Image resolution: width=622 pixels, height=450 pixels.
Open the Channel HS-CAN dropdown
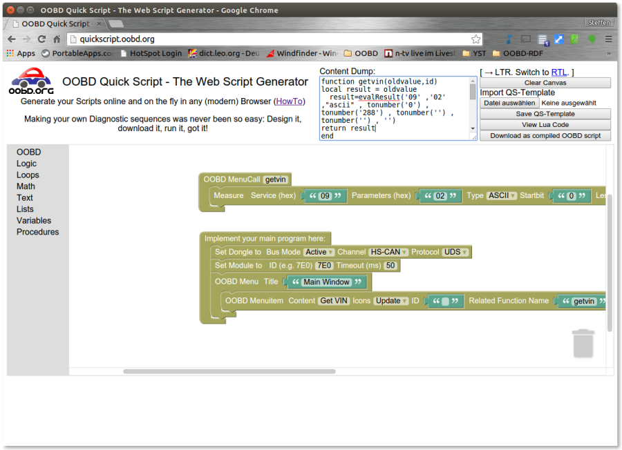[x=388, y=252]
